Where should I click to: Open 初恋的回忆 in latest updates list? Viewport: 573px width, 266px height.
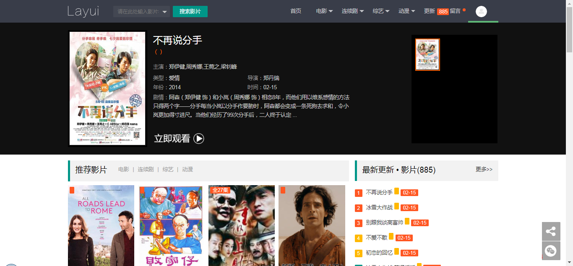pyautogui.click(x=379, y=253)
